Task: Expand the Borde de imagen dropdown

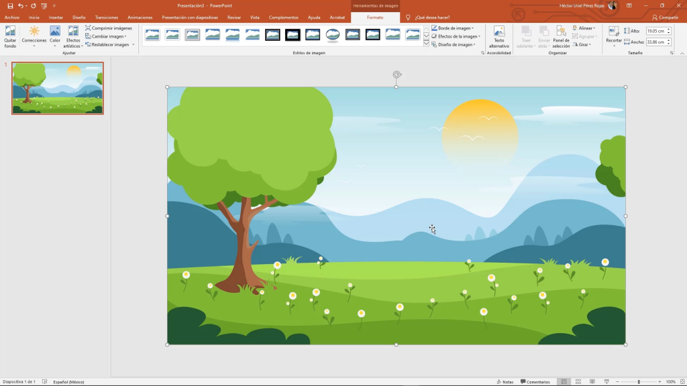Action: coord(453,28)
